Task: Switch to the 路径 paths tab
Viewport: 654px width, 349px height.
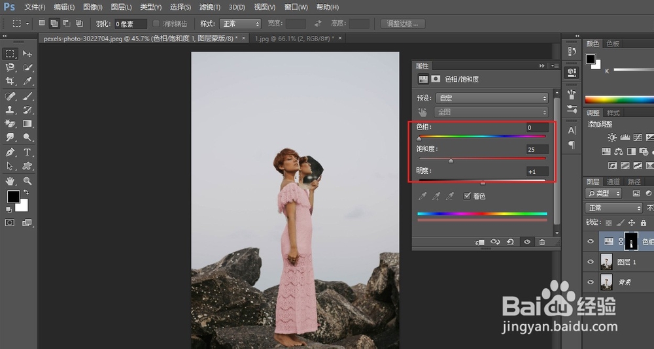Action: tap(634, 182)
